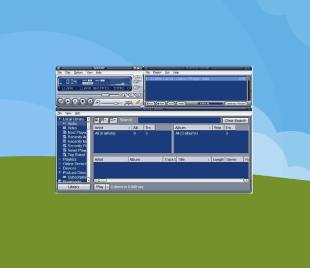Expand the Online Services node
310x268 pixels.
point(60,164)
